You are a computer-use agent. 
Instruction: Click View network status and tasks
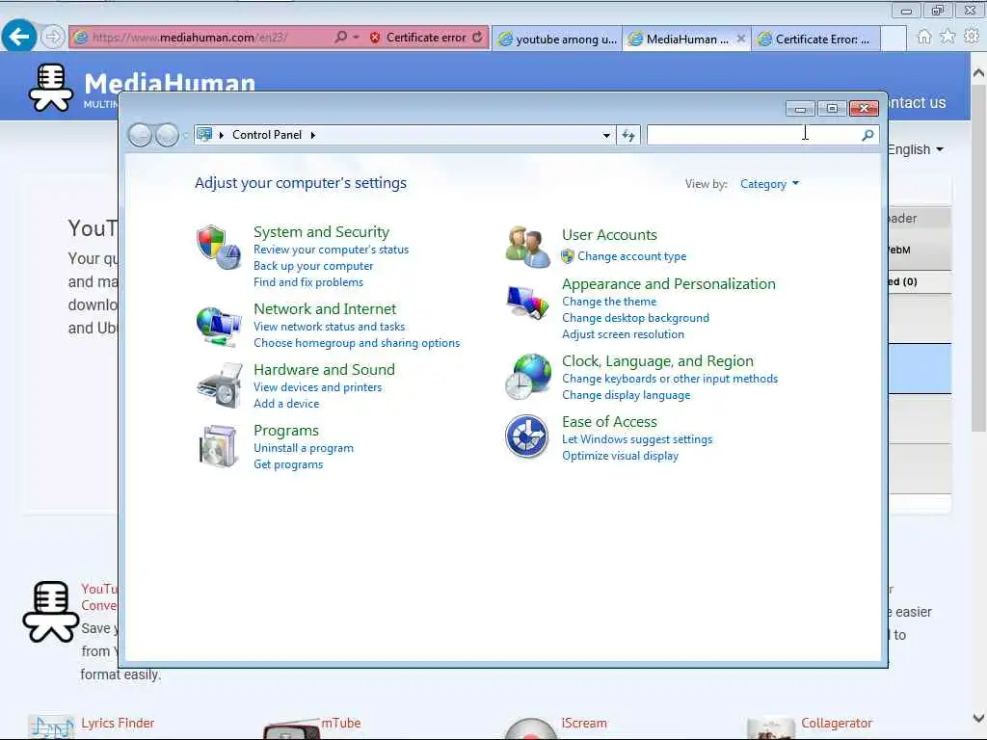tap(330, 327)
